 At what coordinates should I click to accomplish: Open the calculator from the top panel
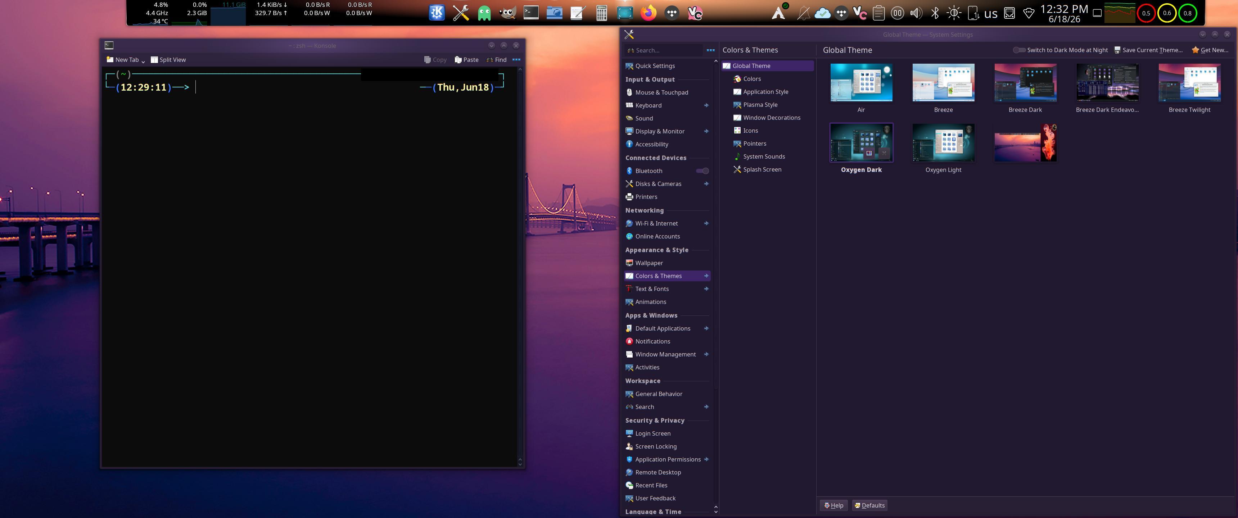tap(601, 13)
